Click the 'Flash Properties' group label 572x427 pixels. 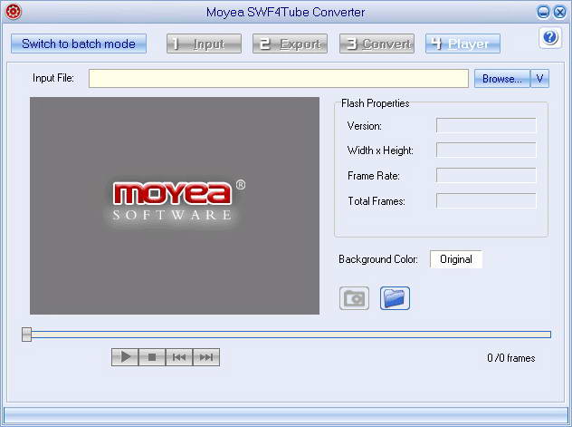pos(375,103)
